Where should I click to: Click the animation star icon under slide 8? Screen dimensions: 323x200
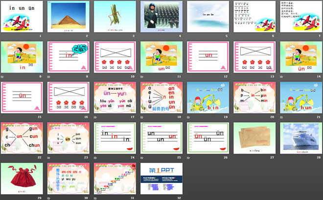pos(3,77)
